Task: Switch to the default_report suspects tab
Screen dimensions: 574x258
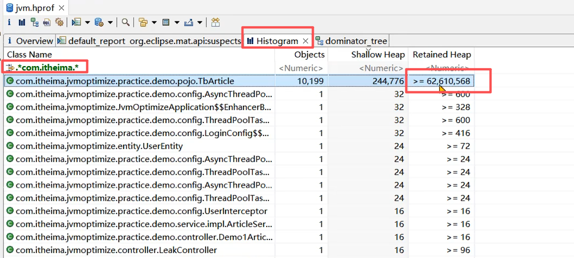Action: pos(150,41)
